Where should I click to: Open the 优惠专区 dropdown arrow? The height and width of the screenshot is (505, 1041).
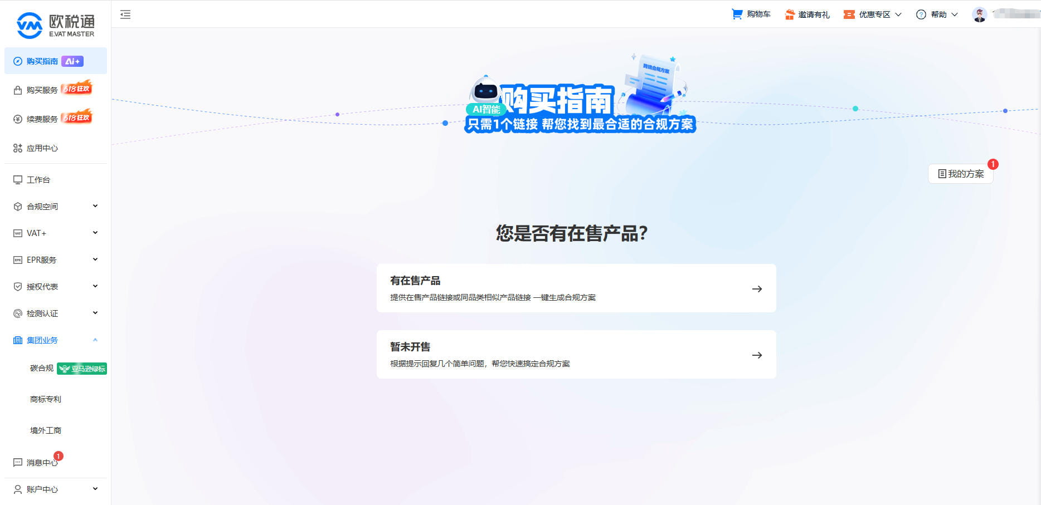898,14
